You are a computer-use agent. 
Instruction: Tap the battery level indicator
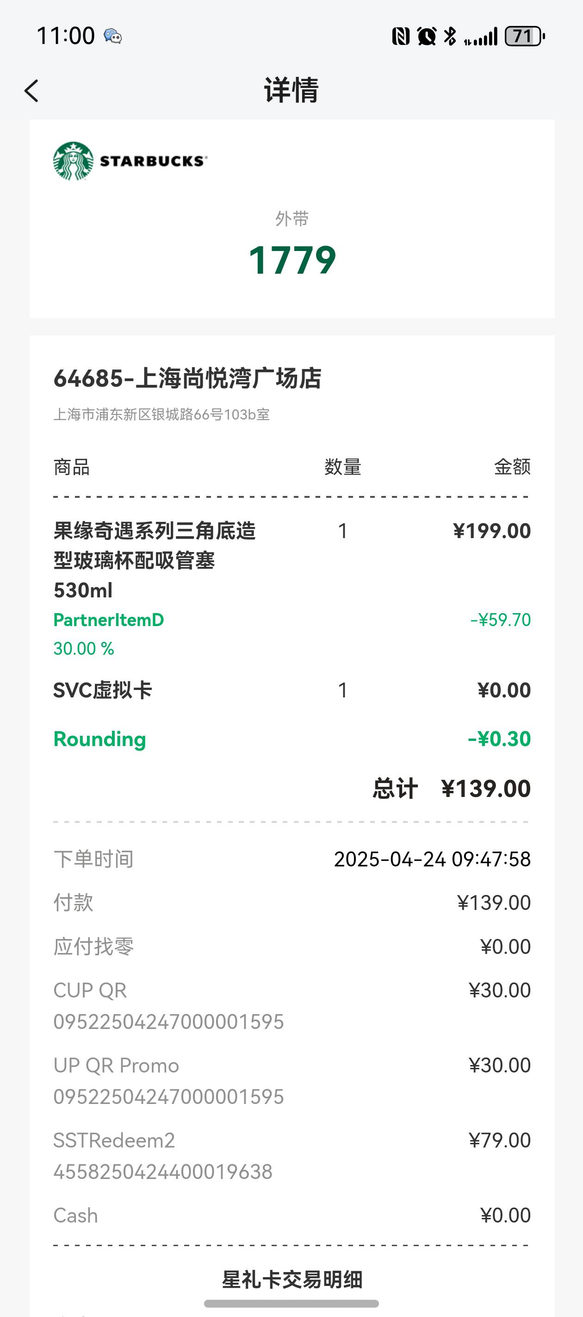[525, 36]
